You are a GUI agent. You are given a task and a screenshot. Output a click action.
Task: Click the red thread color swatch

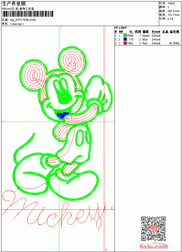(x=125, y=43)
